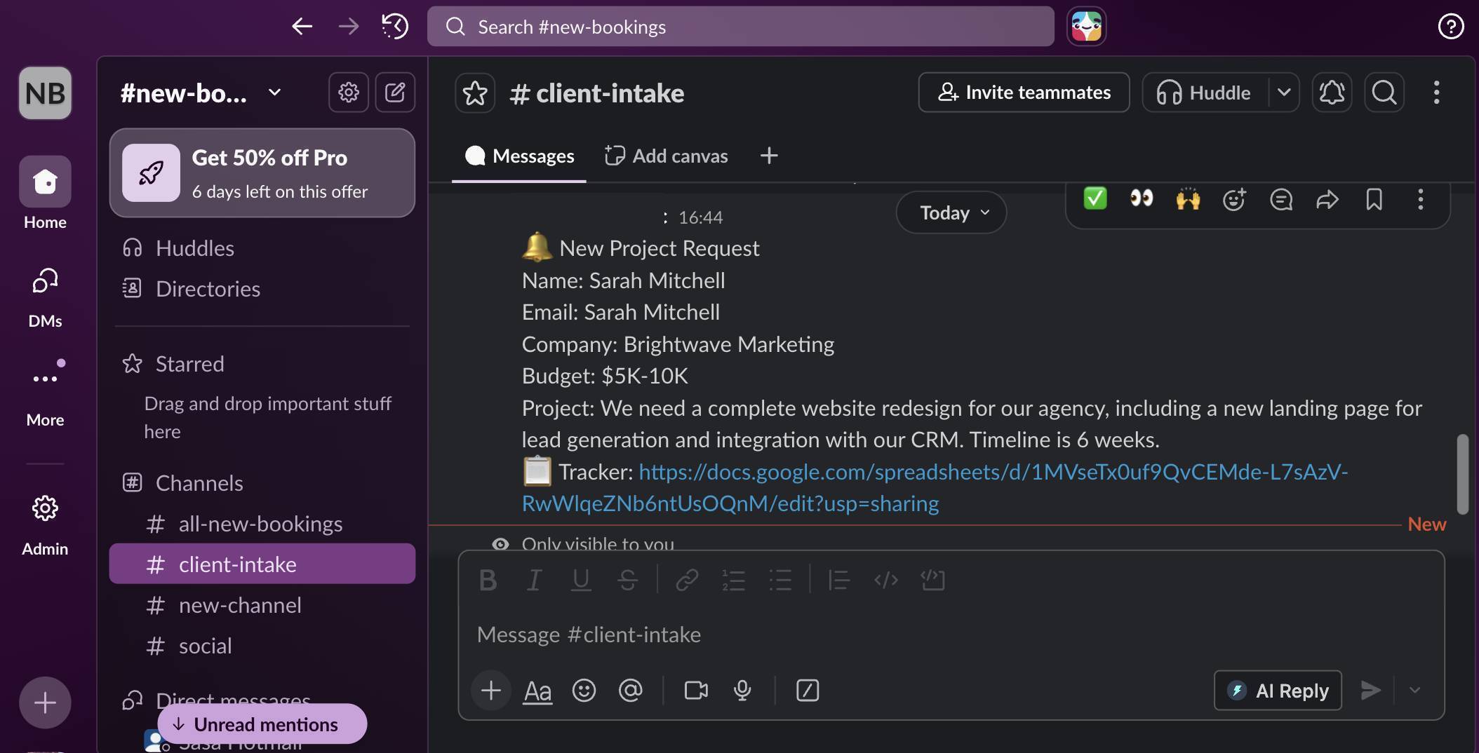1479x753 pixels.
Task: Open the Today date picker dropdown
Action: click(950, 212)
